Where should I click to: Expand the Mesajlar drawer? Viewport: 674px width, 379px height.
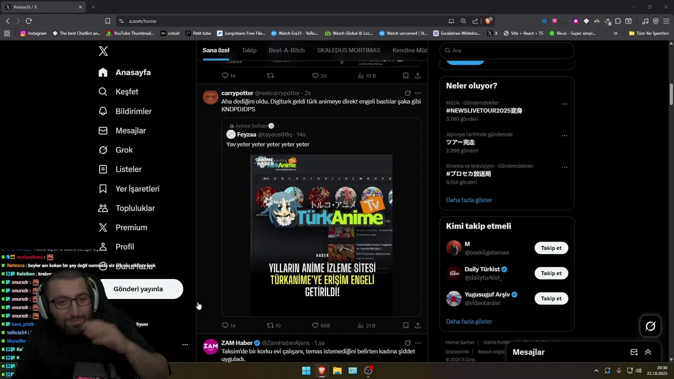click(648, 352)
